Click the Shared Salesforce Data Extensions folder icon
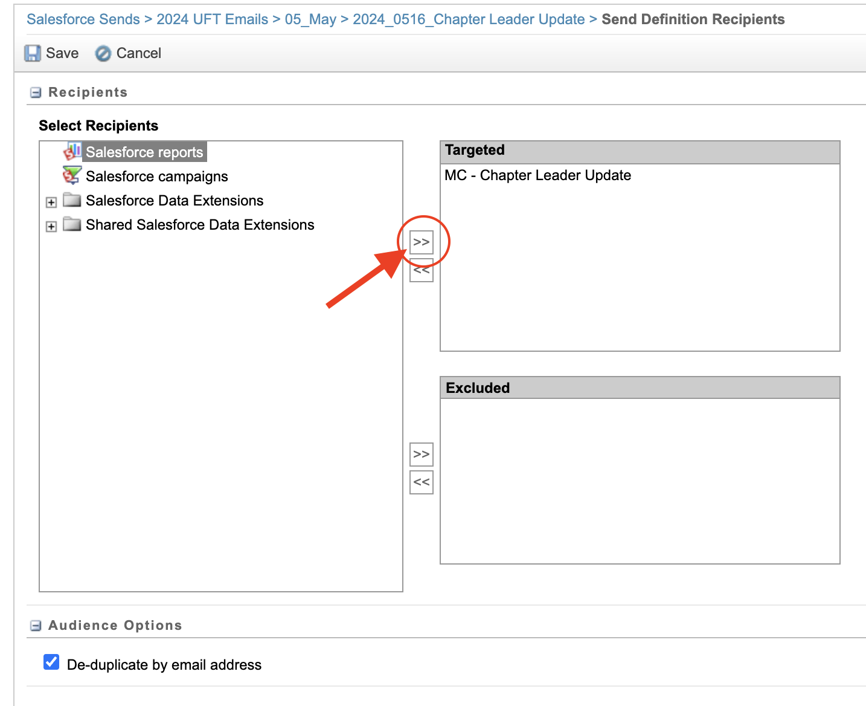The width and height of the screenshot is (866, 706). click(x=72, y=224)
